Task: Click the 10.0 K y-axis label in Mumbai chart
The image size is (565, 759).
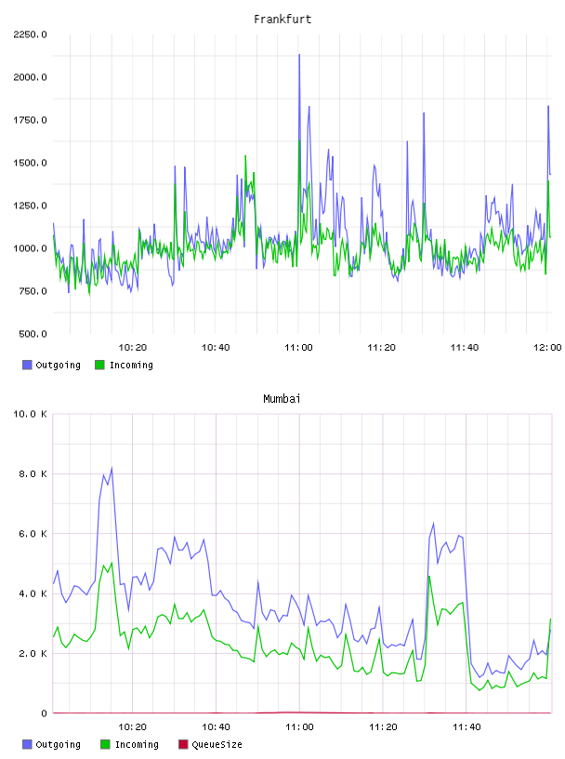Action: pos(30,414)
